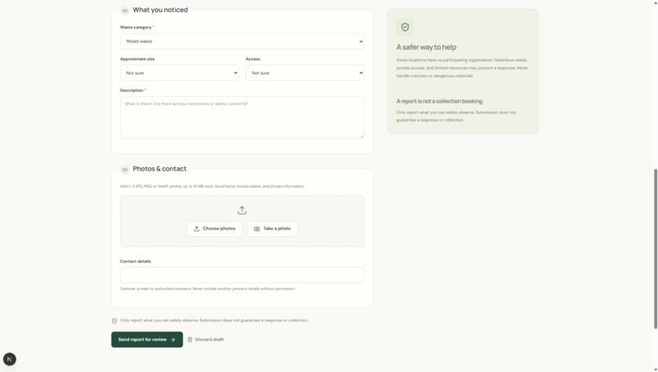Click into the Description text area
658x372 pixels.
[x=242, y=117]
